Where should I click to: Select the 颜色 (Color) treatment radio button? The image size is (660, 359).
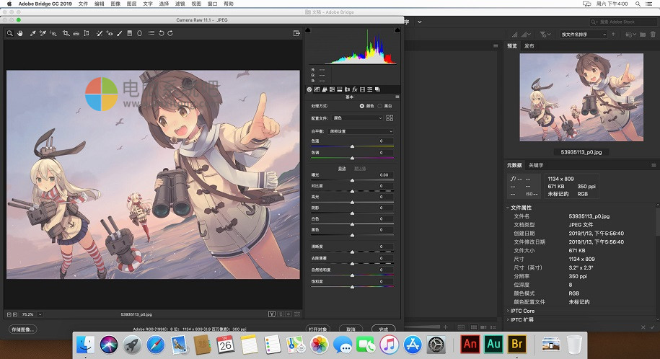(361, 106)
